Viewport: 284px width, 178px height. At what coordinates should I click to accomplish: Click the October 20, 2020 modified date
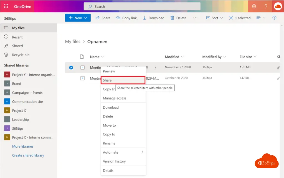point(176,78)
